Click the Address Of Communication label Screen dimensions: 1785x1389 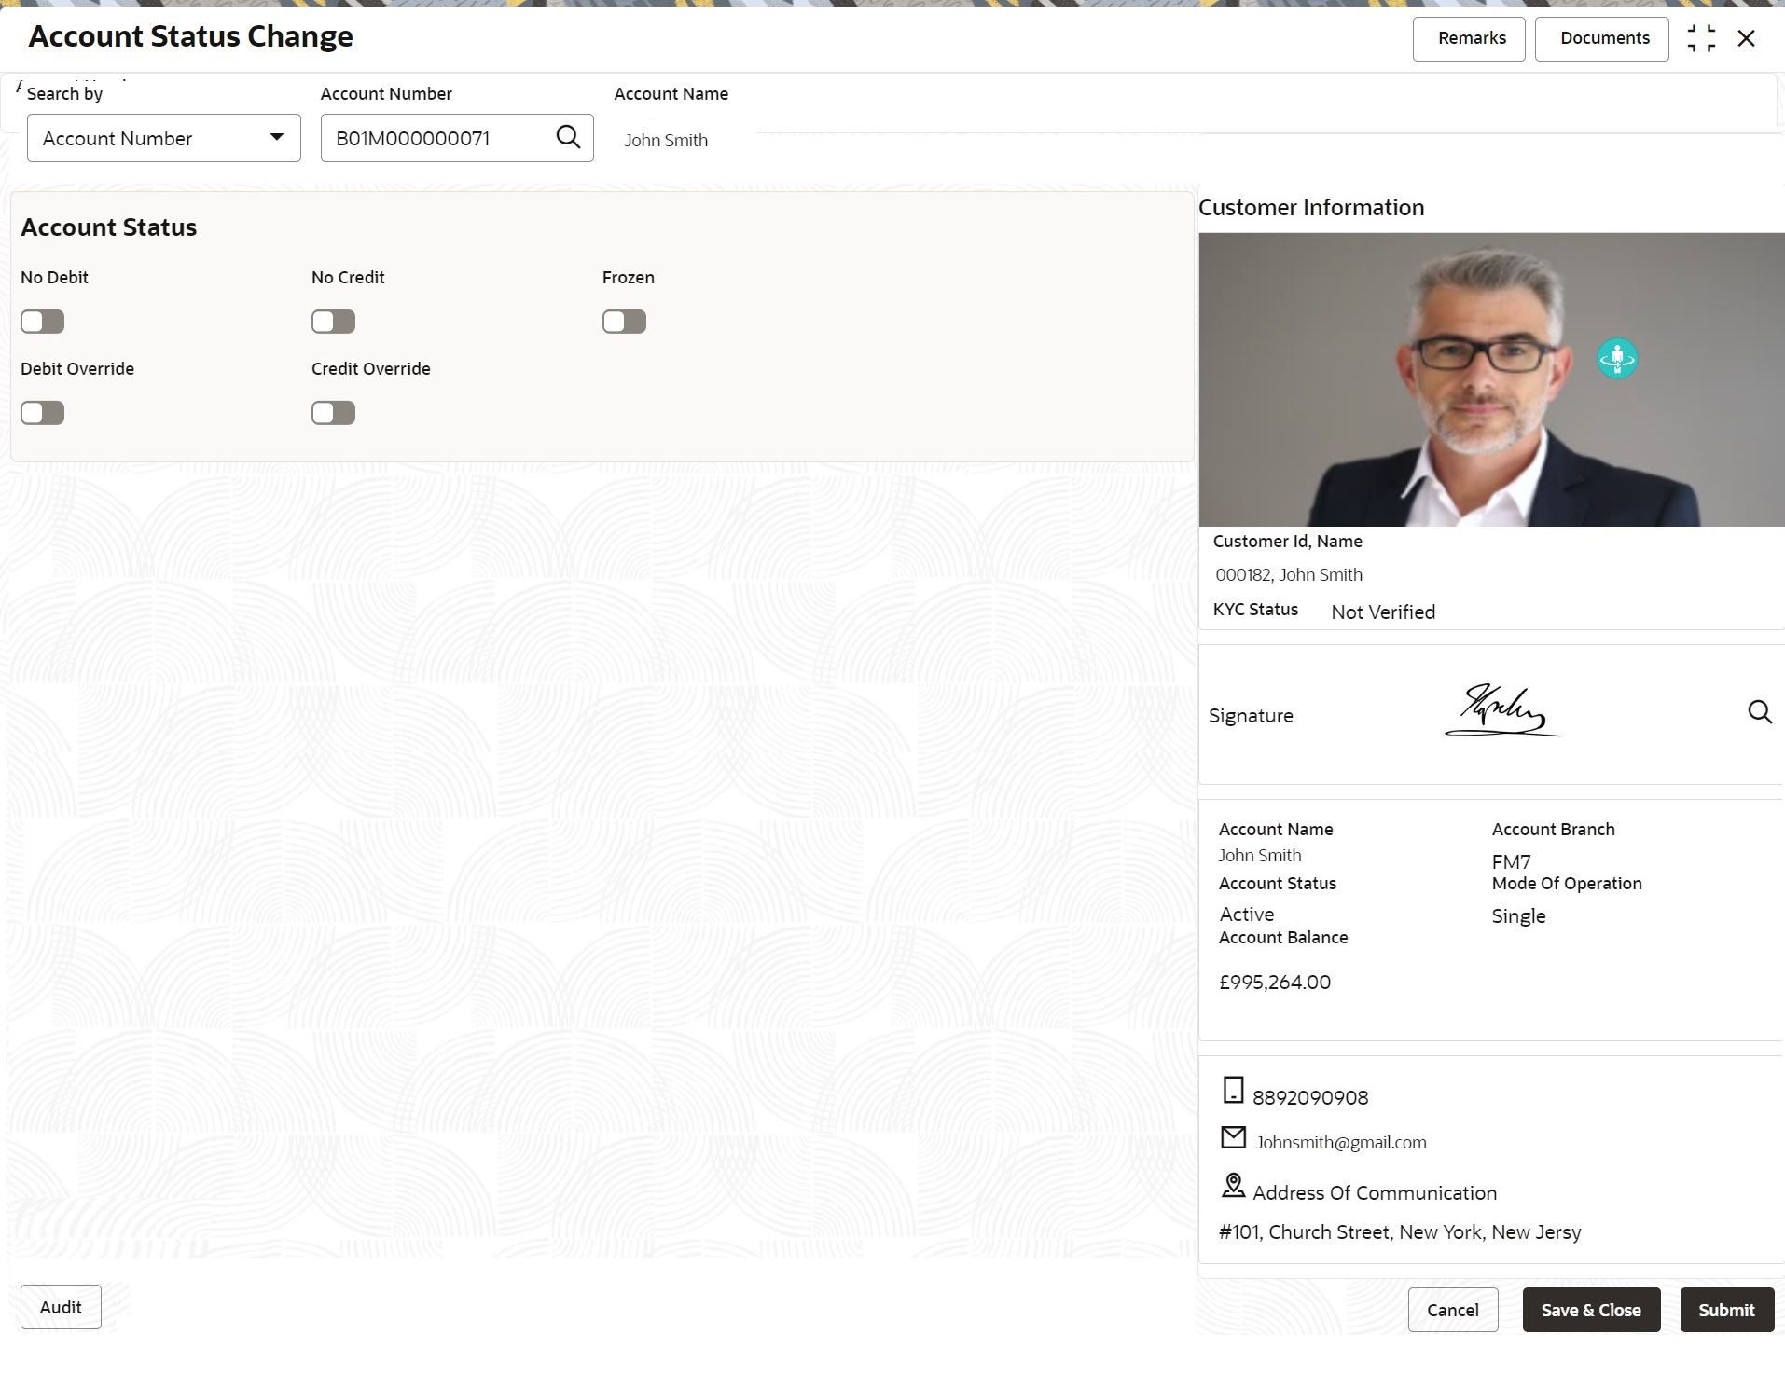[x=1375, y=1192]
